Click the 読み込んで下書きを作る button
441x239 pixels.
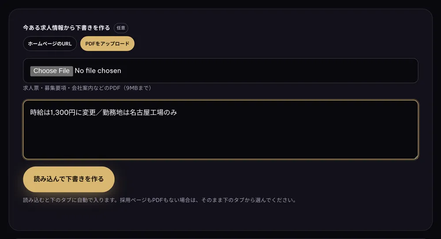pos(69,179)
